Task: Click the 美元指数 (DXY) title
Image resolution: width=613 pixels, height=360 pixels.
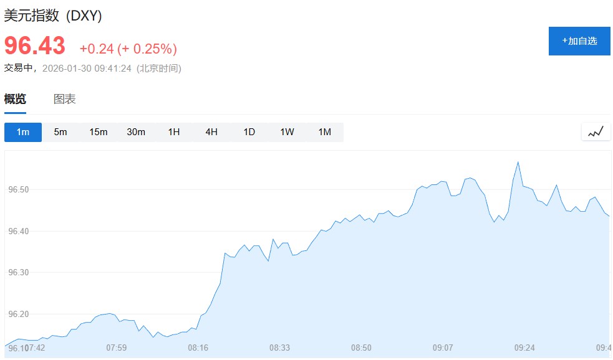Action: tap(53, 16)
